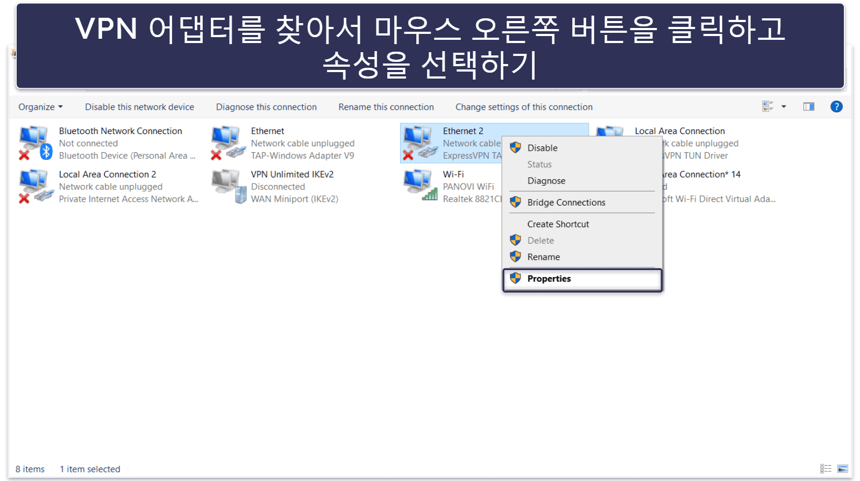Viewport: 860px width, 481px height.
Task: Click the Disconnected status under VPN Unlimited
Action: 278,187
